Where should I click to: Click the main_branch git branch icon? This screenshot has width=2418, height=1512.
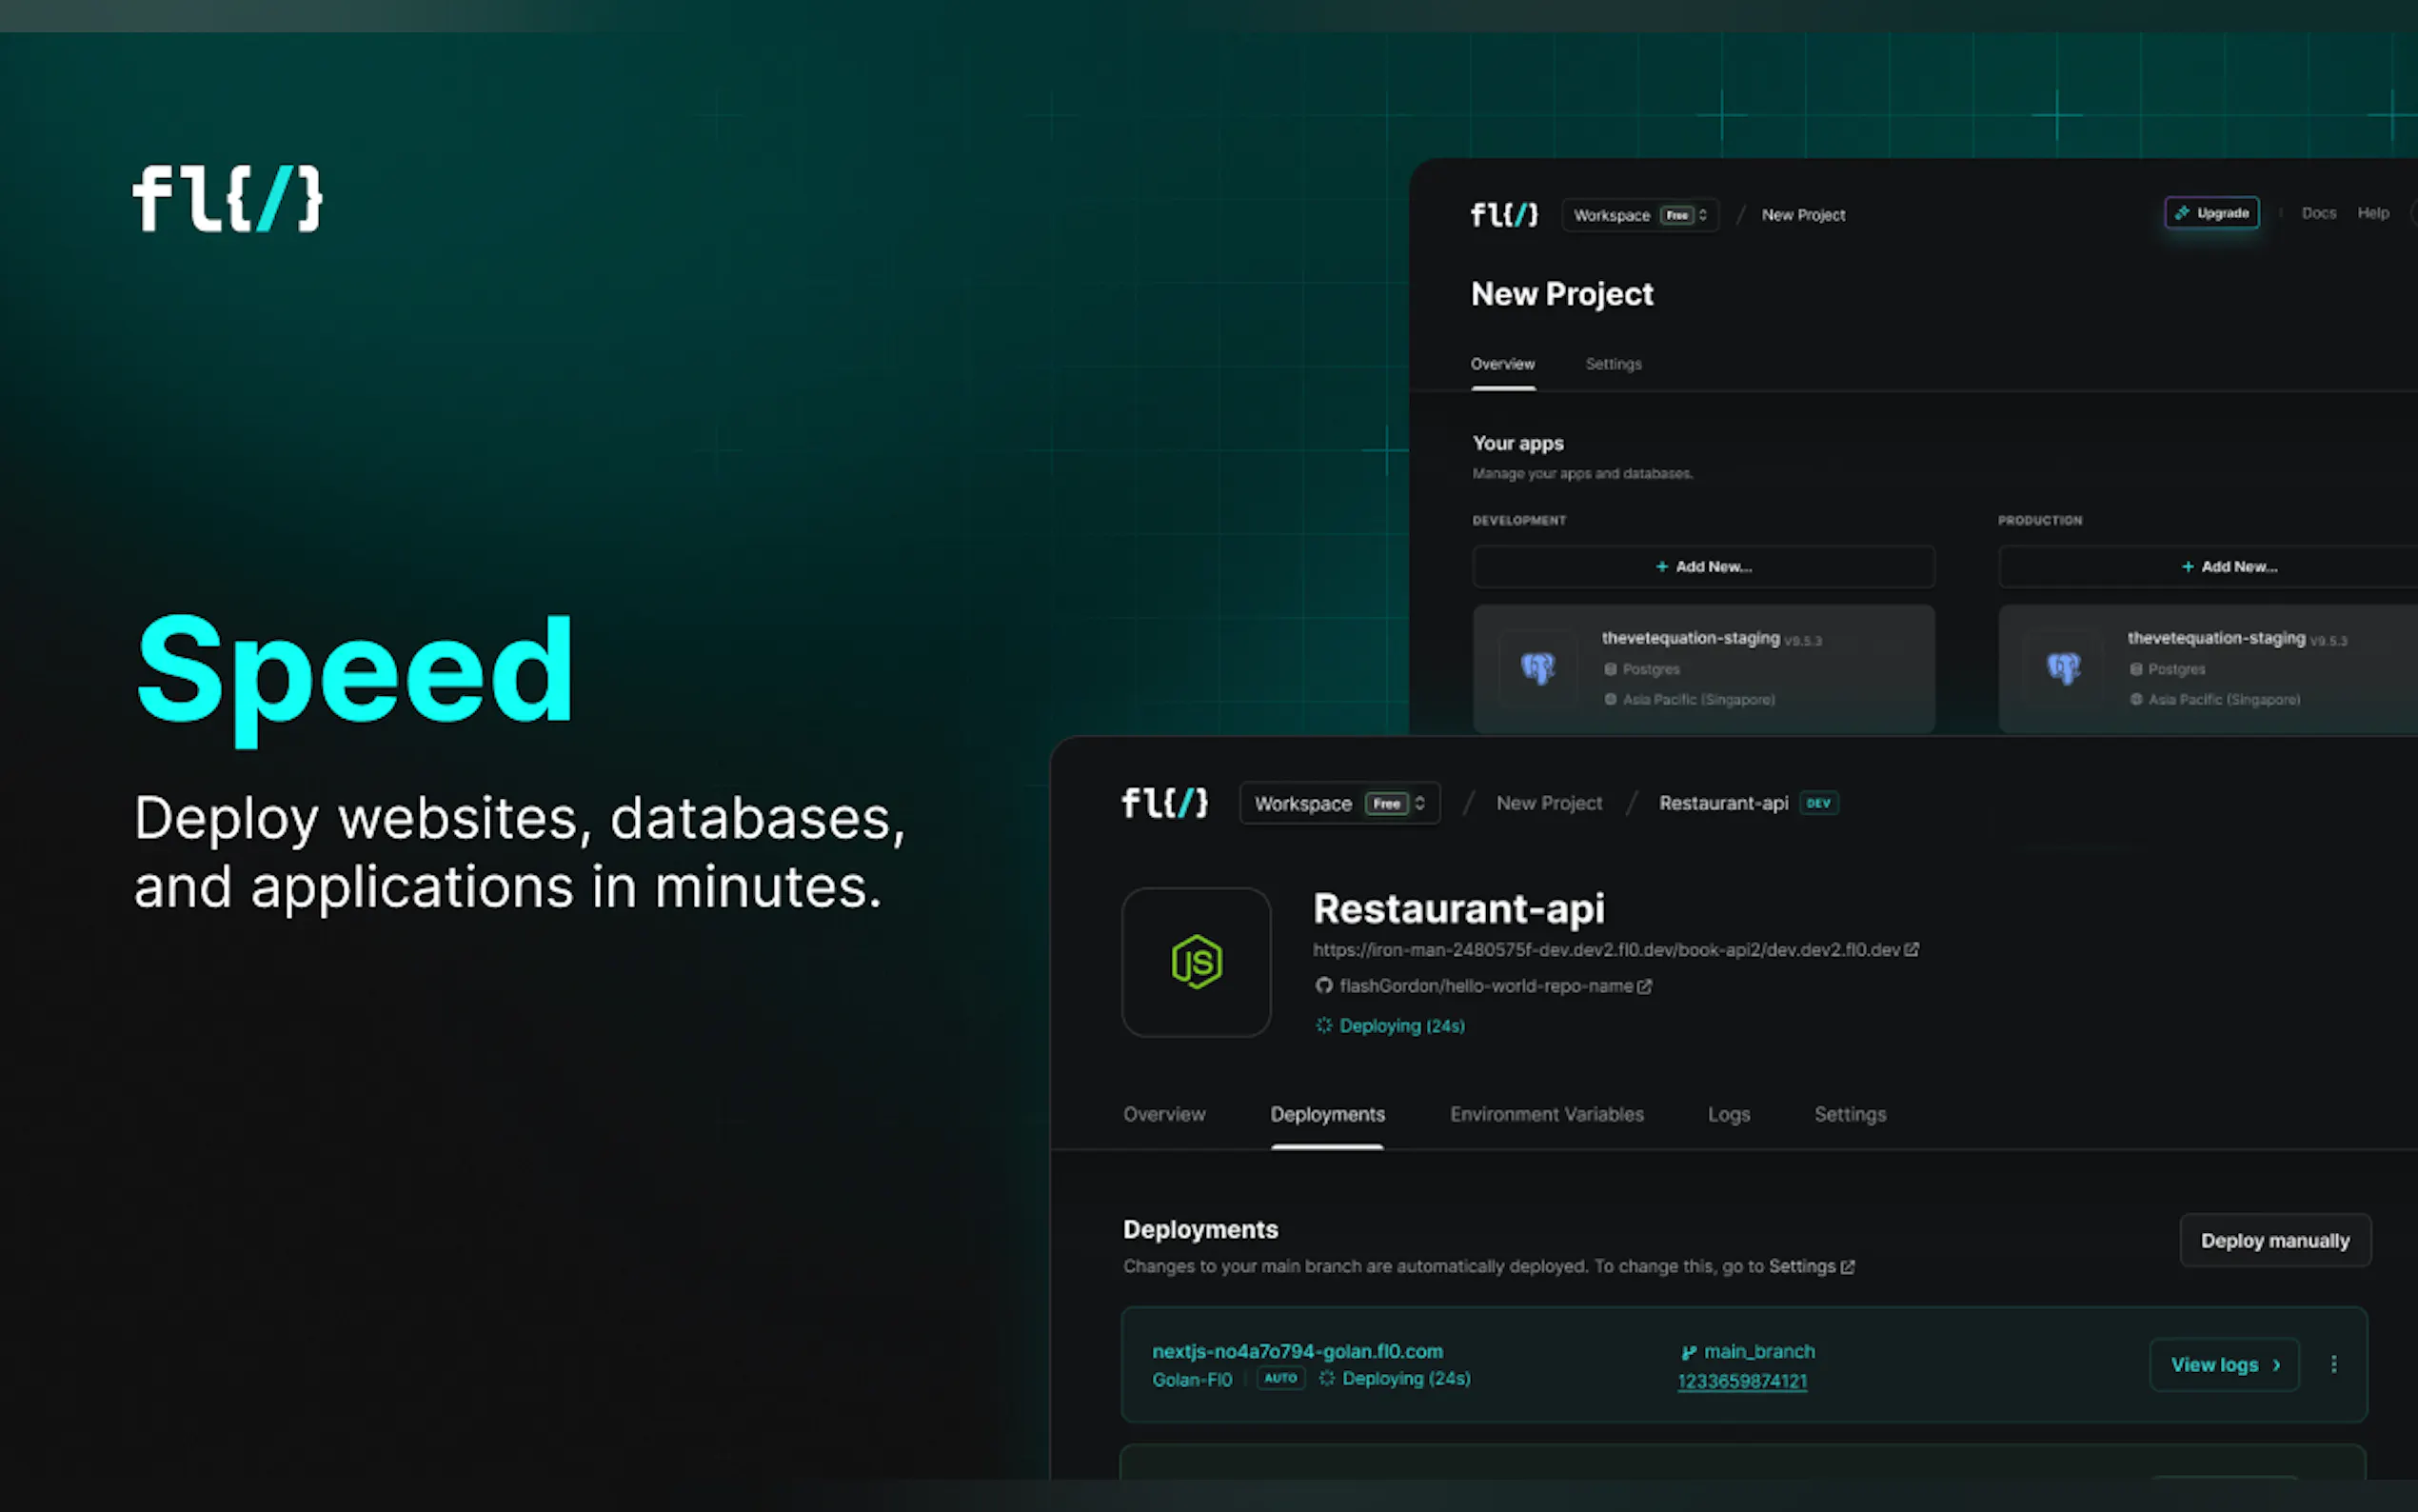pos(1688,1352)
